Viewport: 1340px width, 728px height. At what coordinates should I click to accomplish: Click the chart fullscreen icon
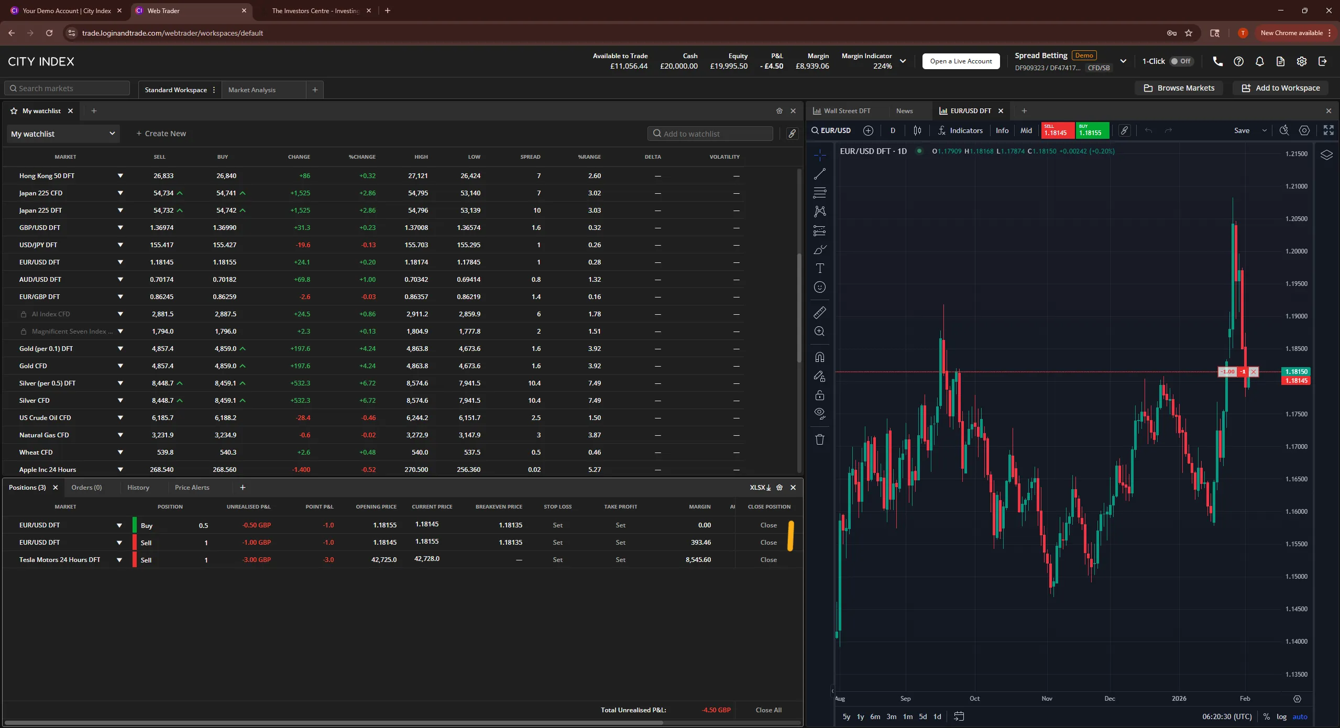coord(1328,130)
